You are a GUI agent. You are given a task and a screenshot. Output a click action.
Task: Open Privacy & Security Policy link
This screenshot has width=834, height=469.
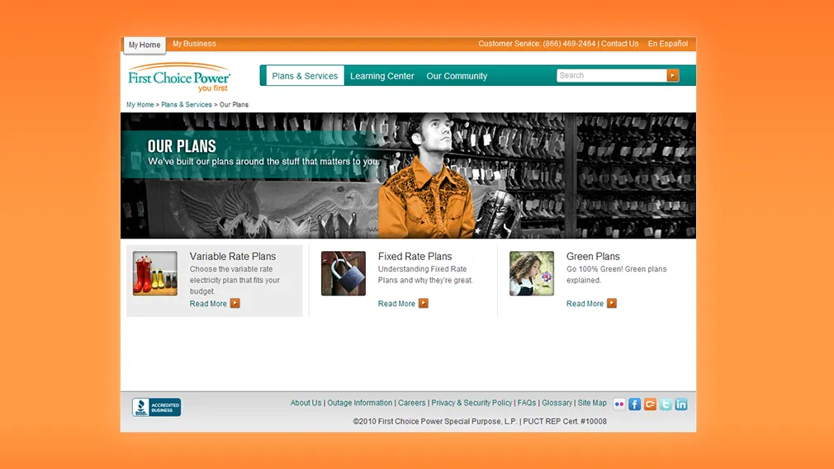point(471,403)
